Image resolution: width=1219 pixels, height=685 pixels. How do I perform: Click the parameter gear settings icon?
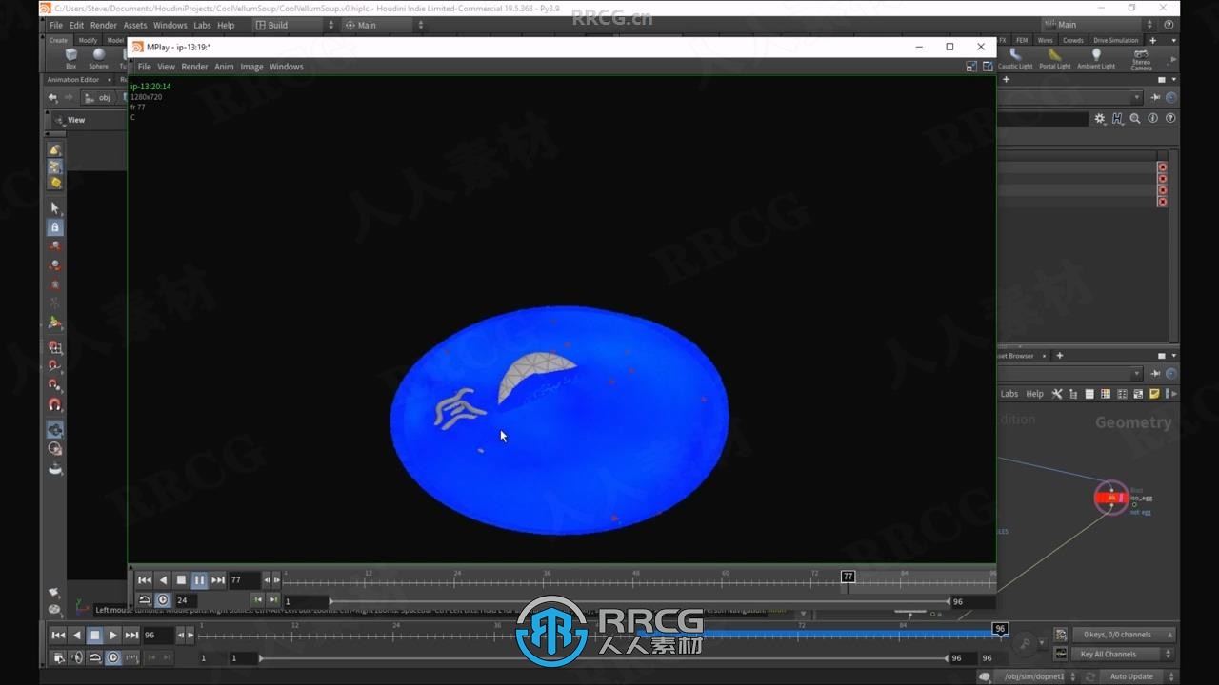pos(1100,119)
